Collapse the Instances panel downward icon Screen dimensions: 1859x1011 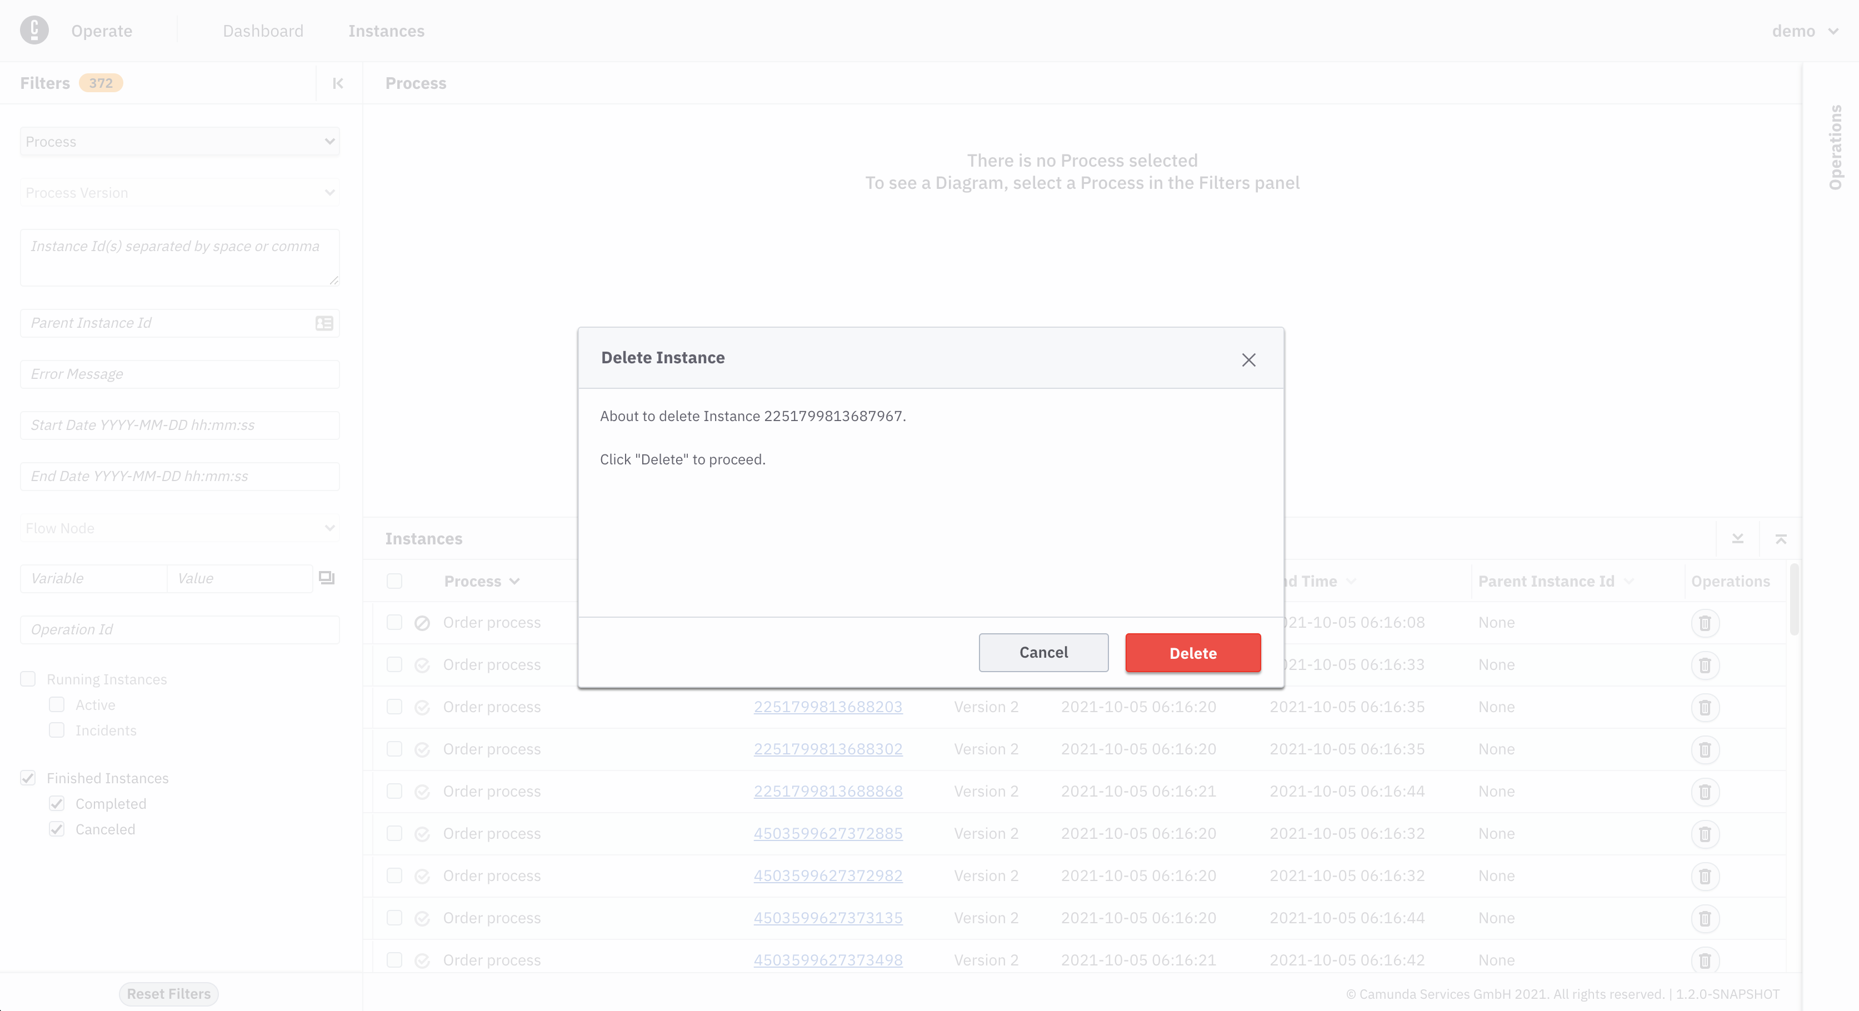[x=1738, y=539]
